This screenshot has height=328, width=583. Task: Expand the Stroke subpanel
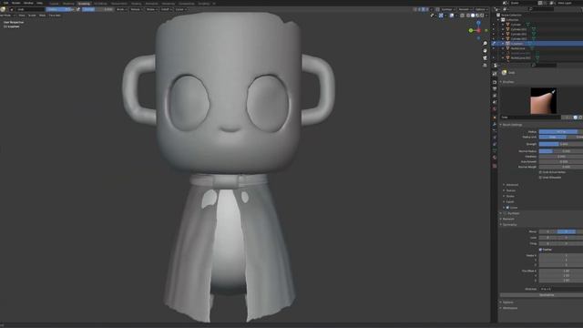(x=510, y=197)
